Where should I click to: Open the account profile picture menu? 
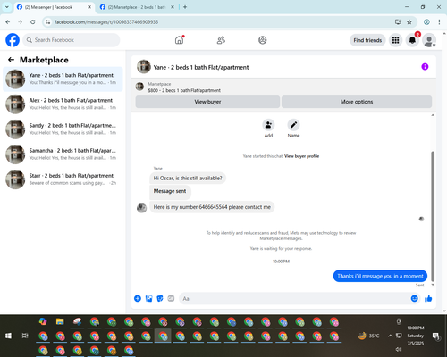(429, 40)
